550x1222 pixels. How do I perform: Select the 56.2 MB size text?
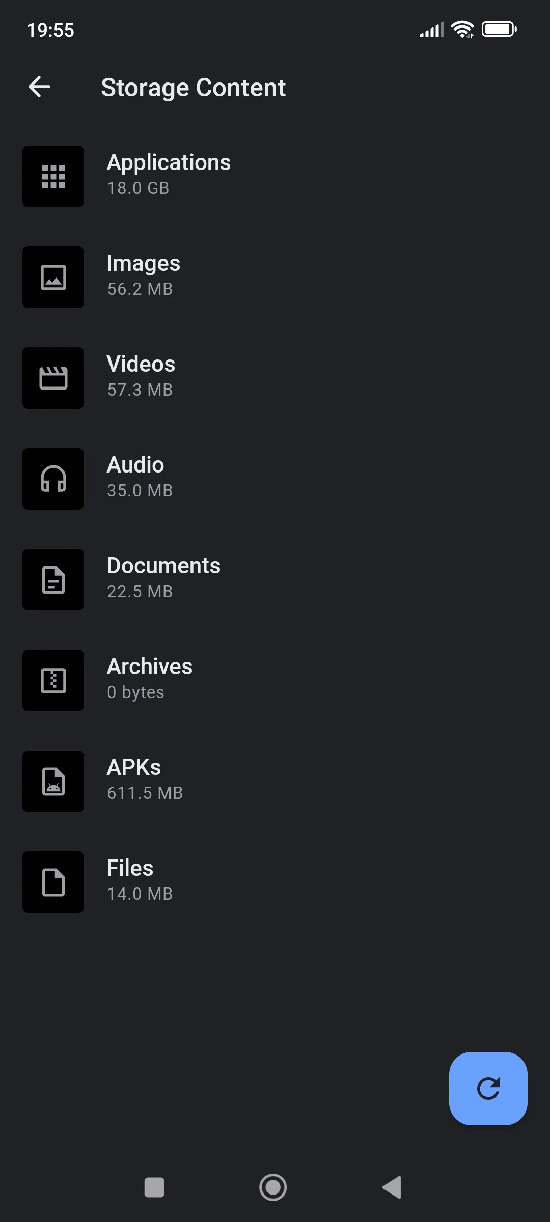[x=140, y=289]
